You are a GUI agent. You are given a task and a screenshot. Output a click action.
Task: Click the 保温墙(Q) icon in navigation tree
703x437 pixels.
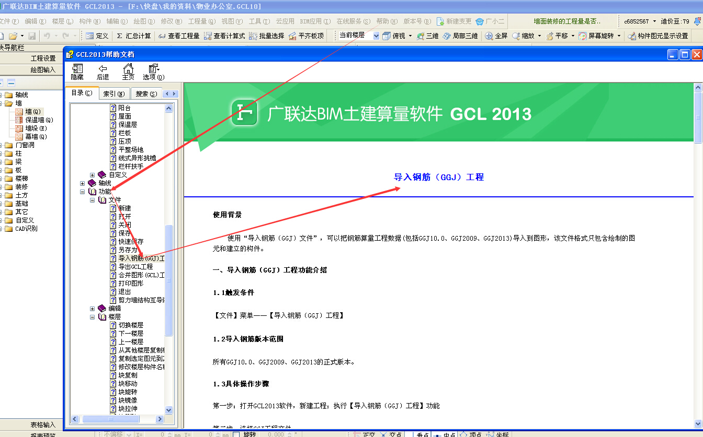click(x=19, y=120)
